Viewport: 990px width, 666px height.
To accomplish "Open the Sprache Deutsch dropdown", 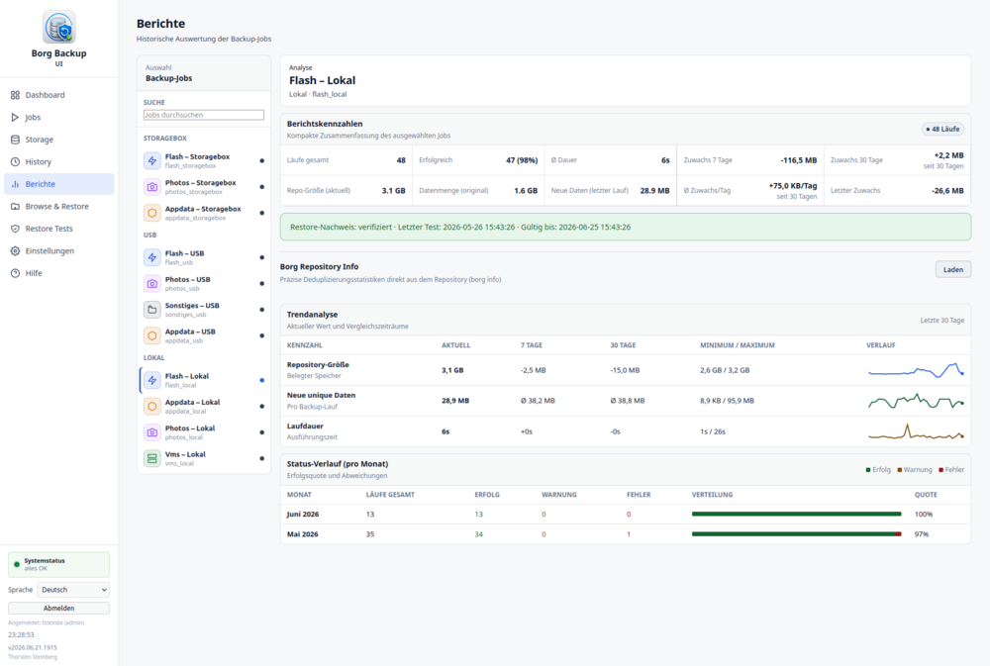I will coord(73,590).
